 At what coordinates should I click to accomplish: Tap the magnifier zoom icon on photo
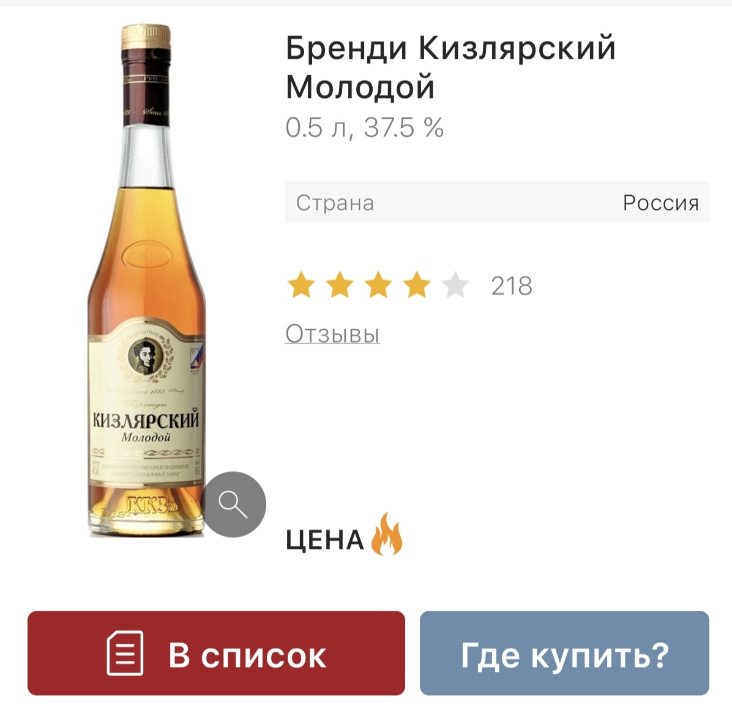pyautogui.click(x=233, y=504)
